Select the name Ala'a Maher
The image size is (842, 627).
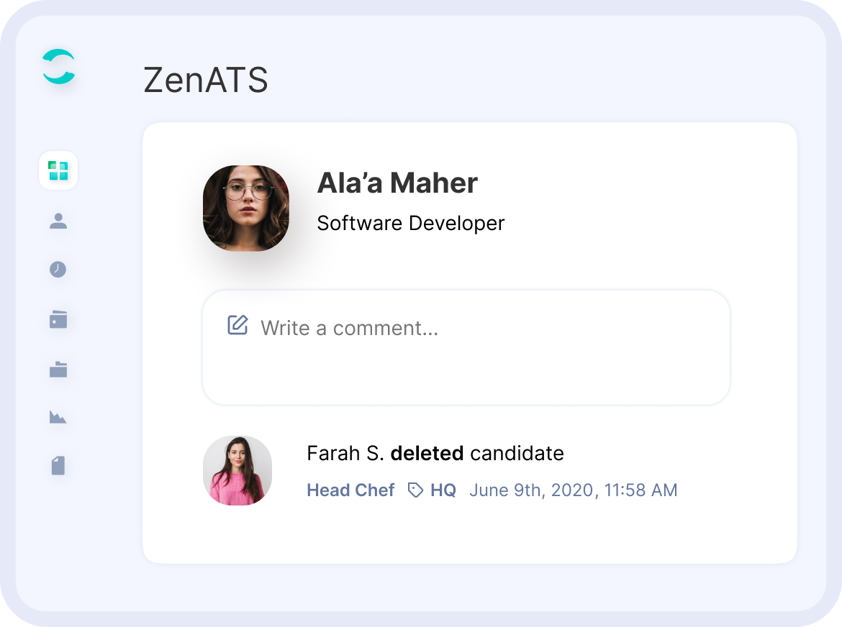397,183
